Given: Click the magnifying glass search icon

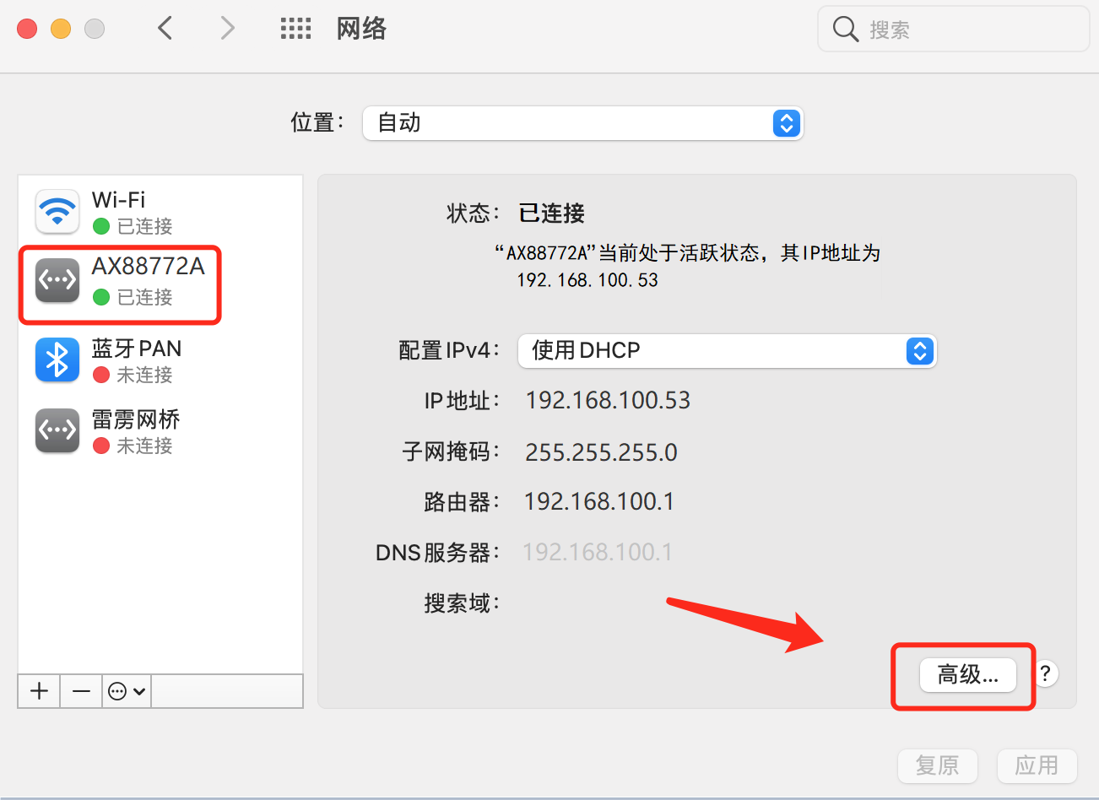Looking at the screenshot, I should point(845,30).
